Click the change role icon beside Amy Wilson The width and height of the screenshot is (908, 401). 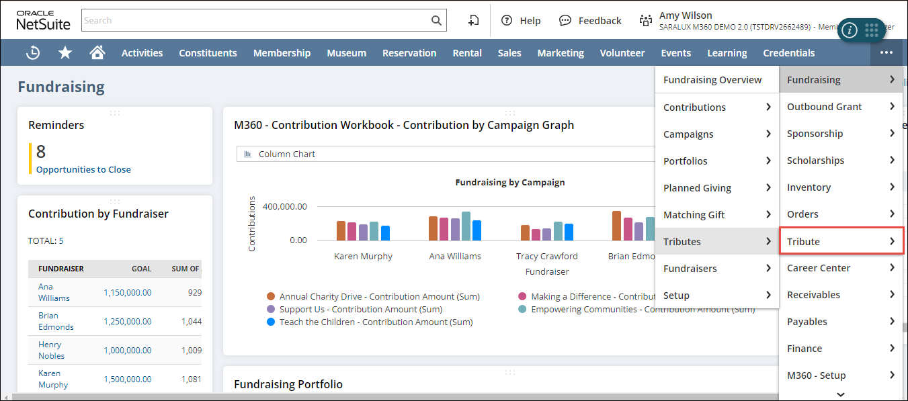tap(645, 20)
